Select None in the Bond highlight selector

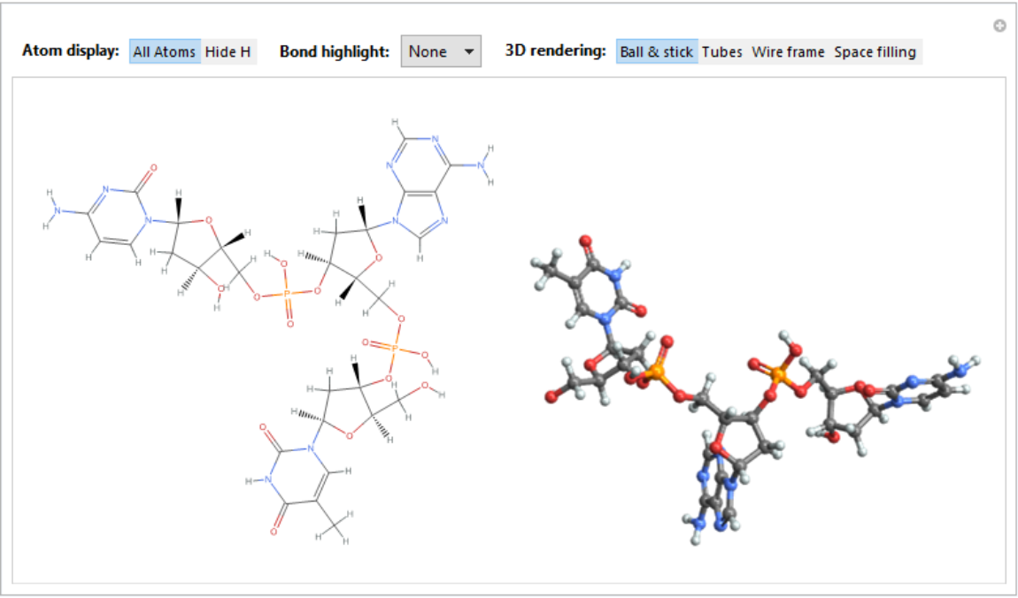click(x=426, y=51)
